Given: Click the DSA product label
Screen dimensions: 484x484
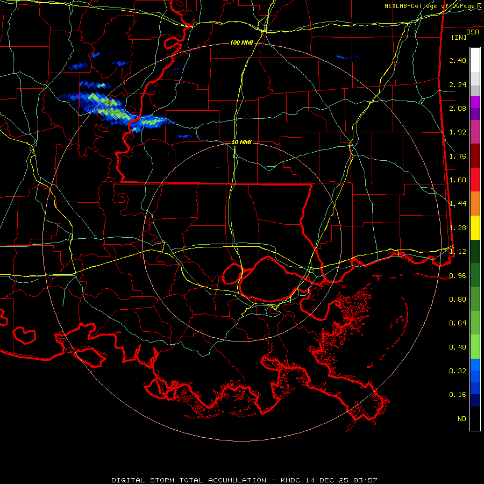Looking at the screenshot, I should tap(473, 32).
